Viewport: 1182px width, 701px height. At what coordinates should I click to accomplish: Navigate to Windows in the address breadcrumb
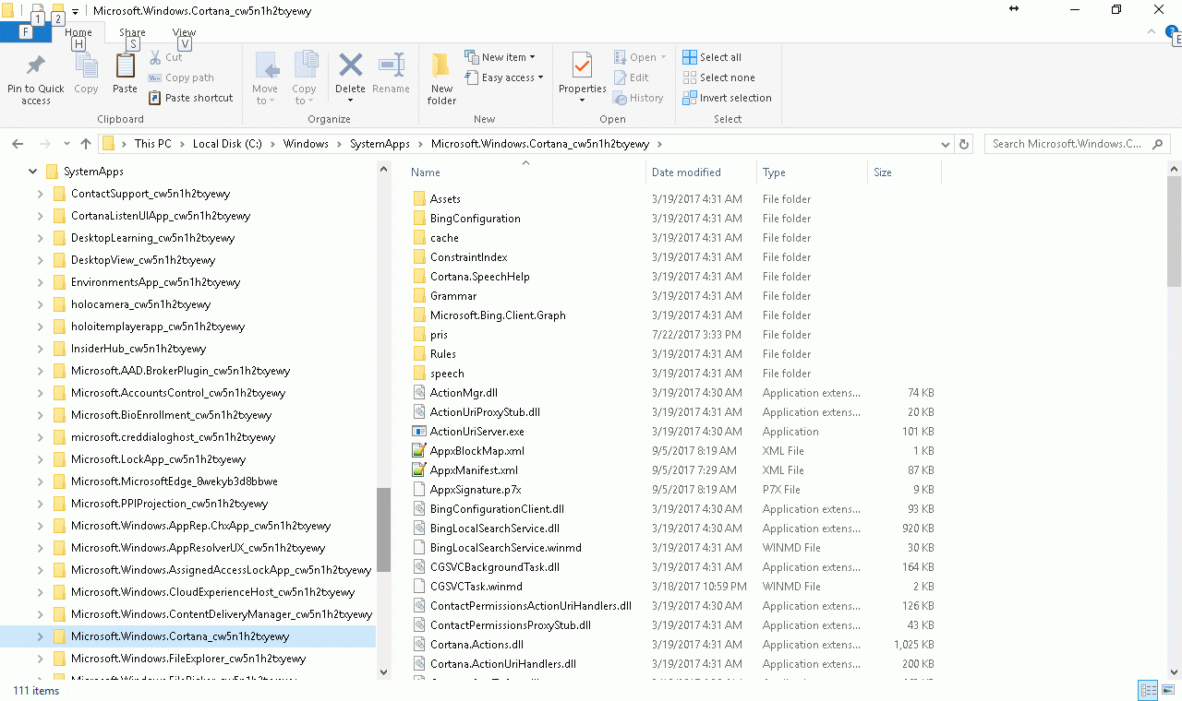306,144
